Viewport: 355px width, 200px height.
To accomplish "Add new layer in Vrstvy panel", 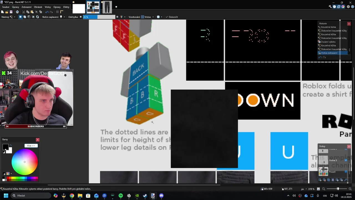I will pos(320,180).
